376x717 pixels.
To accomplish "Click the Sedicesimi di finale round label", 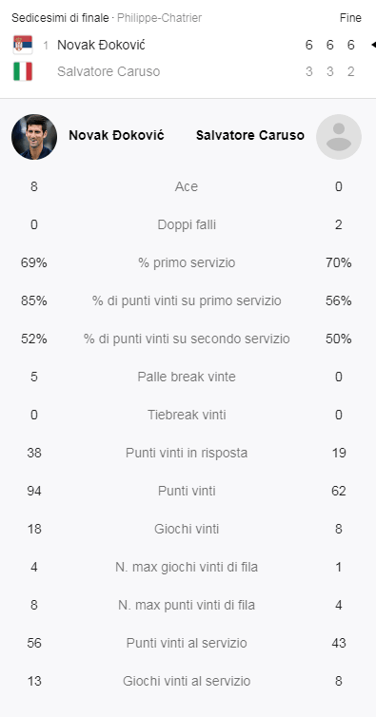I will (x=60, y=18).
